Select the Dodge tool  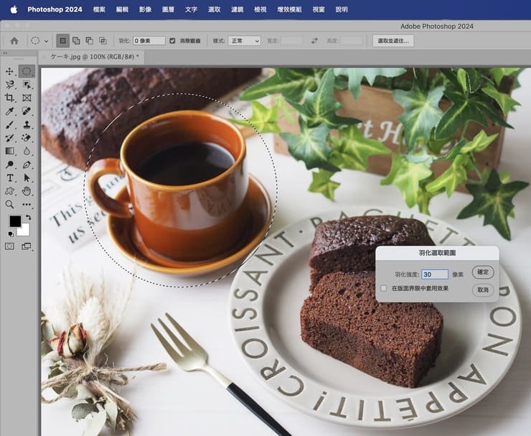[x=9, y=164]
